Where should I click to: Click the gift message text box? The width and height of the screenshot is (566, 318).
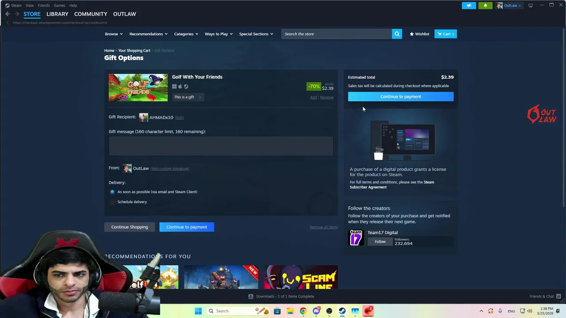point(221,146)
